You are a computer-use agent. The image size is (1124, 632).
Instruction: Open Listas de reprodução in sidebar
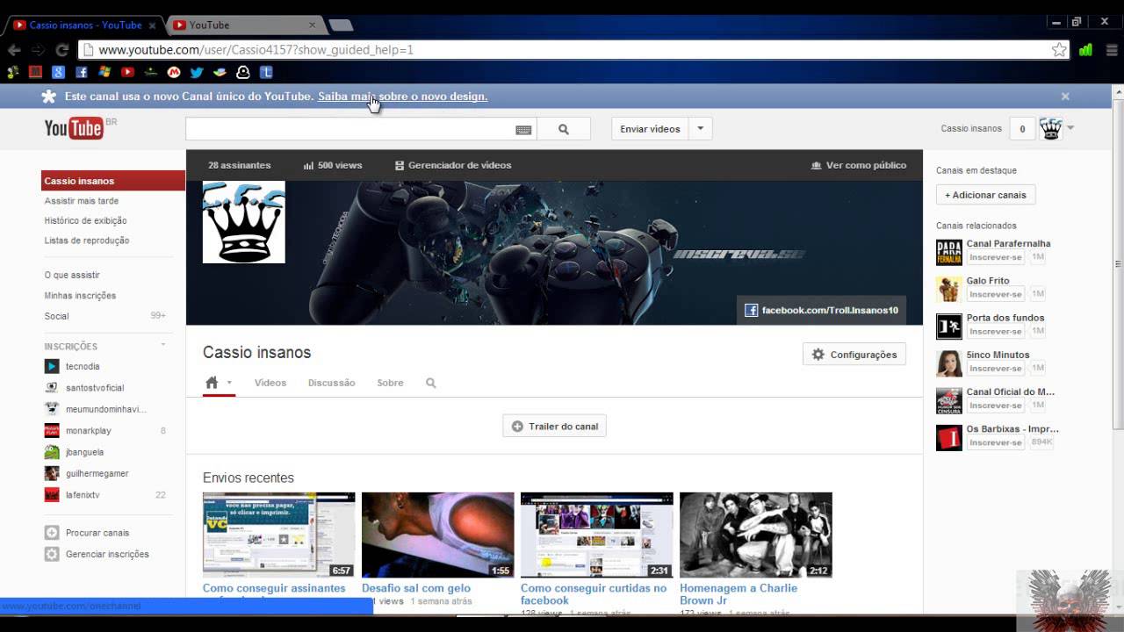(87, 241)
